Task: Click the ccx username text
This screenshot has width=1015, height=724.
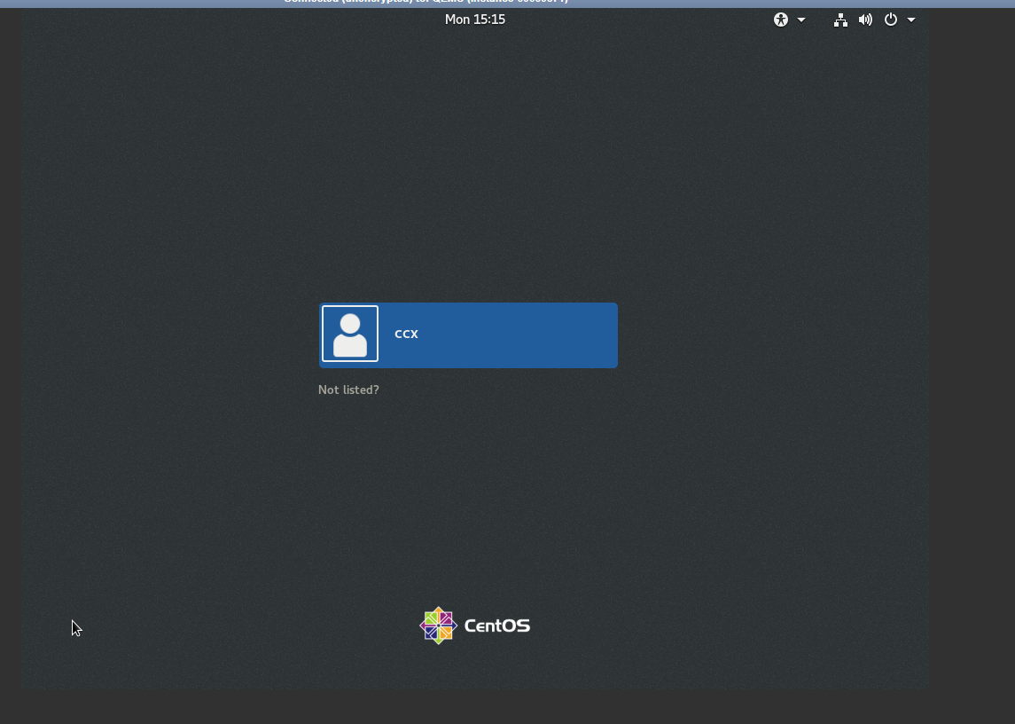Action: 407,334
